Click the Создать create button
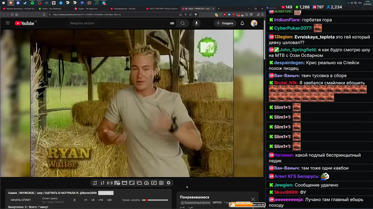This screenshot has height=209, width=373. click(225, 23)
